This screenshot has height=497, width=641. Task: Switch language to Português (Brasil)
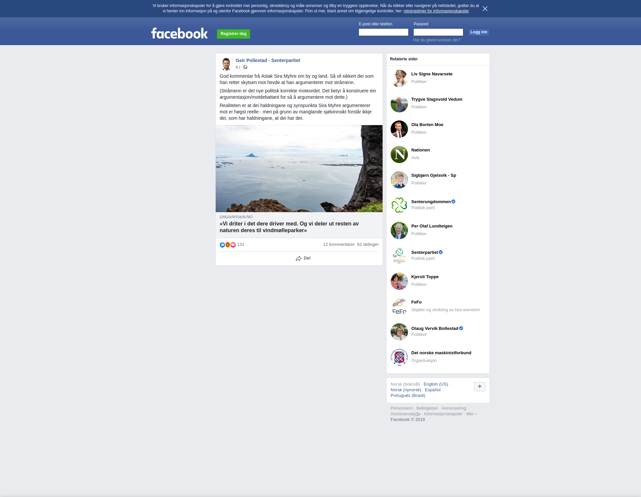(408, 396)
